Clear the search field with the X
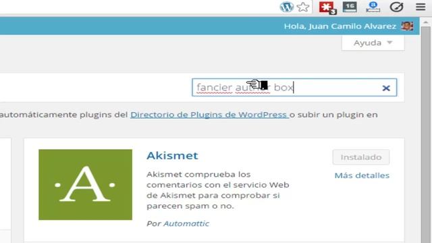The image size is (432, 243). pyautogui.click(x=386, y=88)
